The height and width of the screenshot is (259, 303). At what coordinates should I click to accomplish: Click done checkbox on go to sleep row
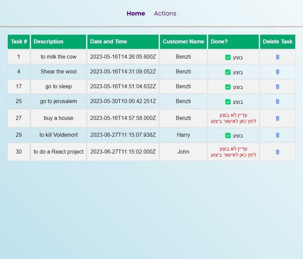pos(228,87)
